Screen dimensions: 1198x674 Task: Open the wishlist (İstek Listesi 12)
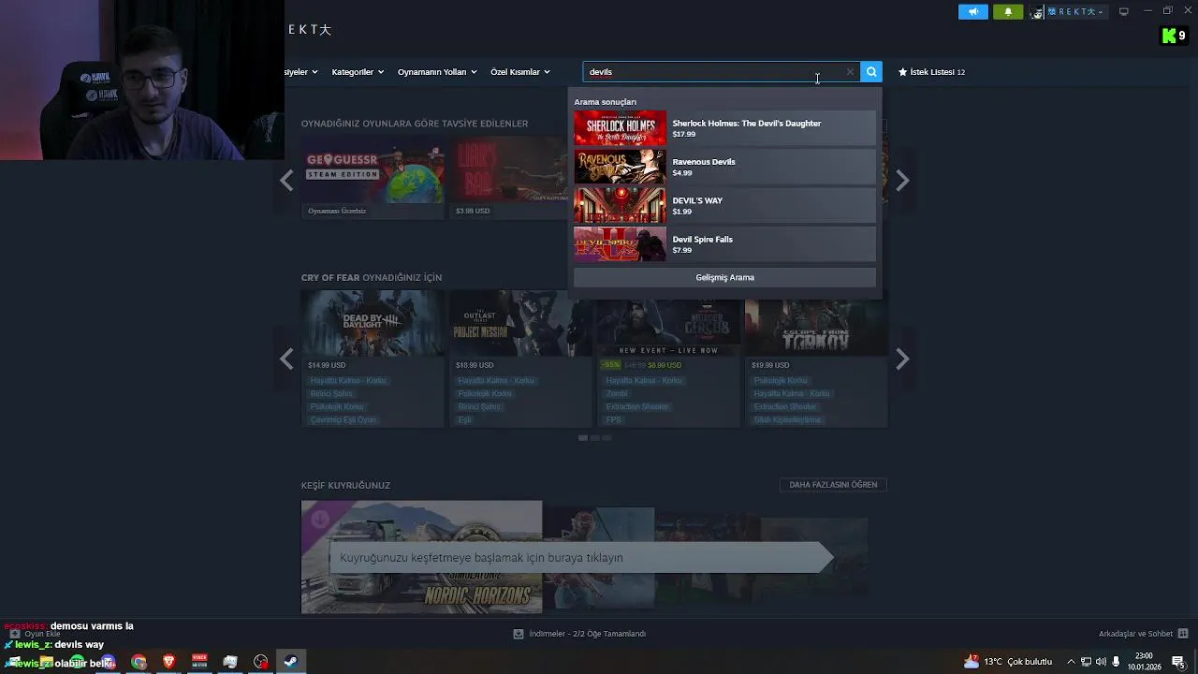coord(931,72)
